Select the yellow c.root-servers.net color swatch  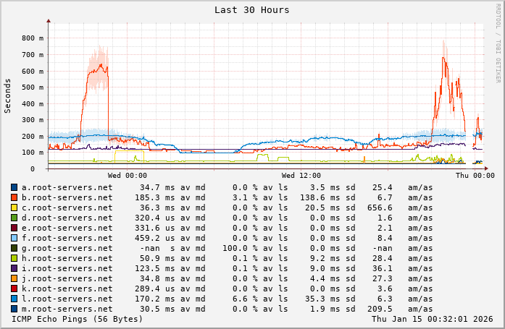tap(14, 208)
